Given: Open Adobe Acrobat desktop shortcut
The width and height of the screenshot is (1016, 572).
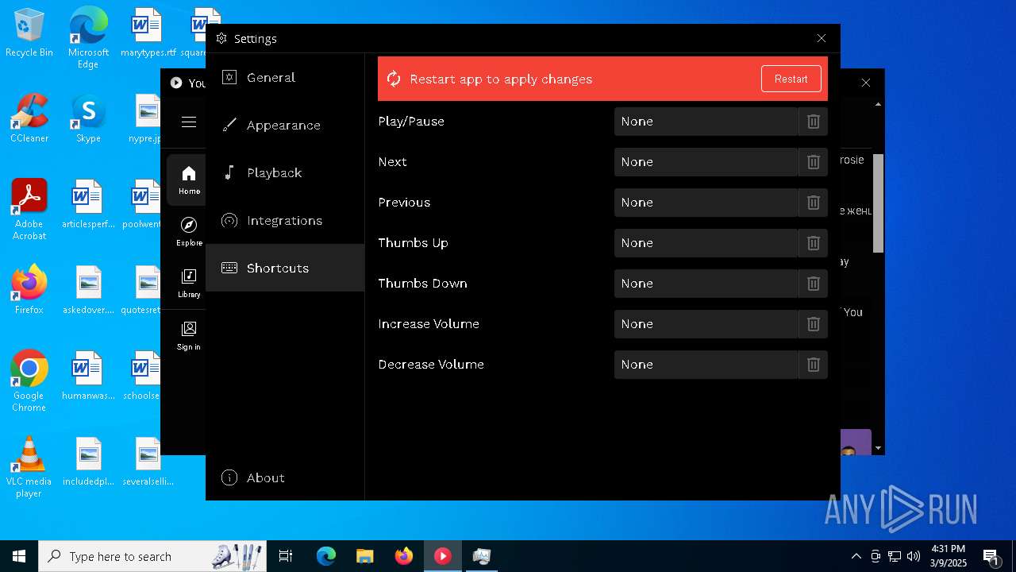Looking at the screenshot, I should [29, 210].
